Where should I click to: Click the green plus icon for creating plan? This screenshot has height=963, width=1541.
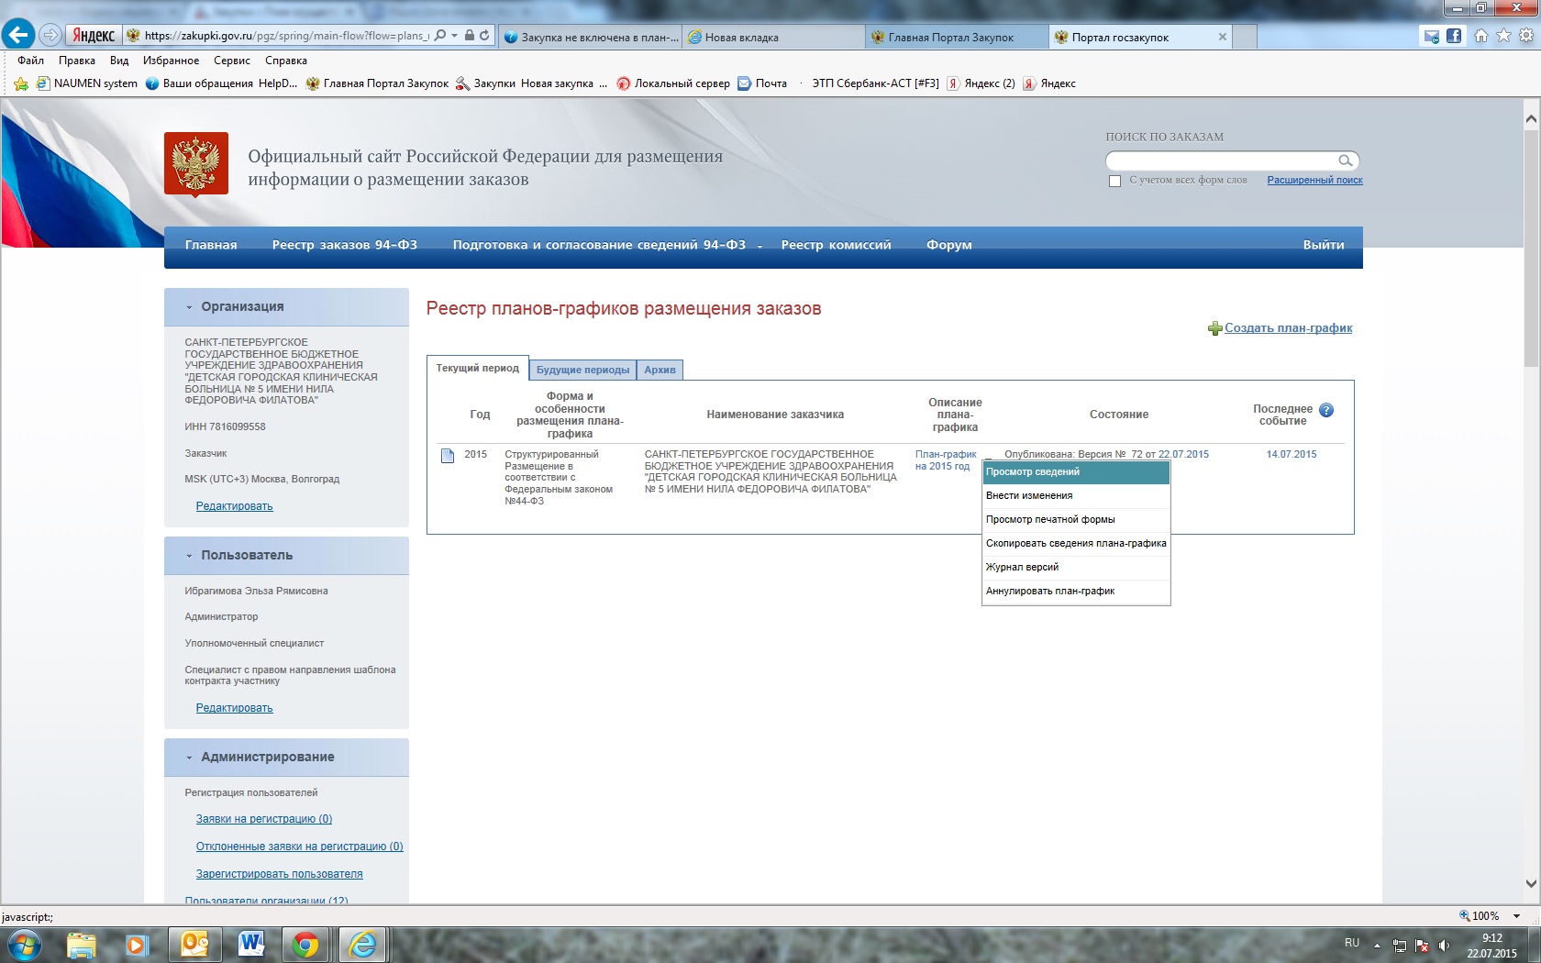pyautogui.click(x=1214, y=328)
